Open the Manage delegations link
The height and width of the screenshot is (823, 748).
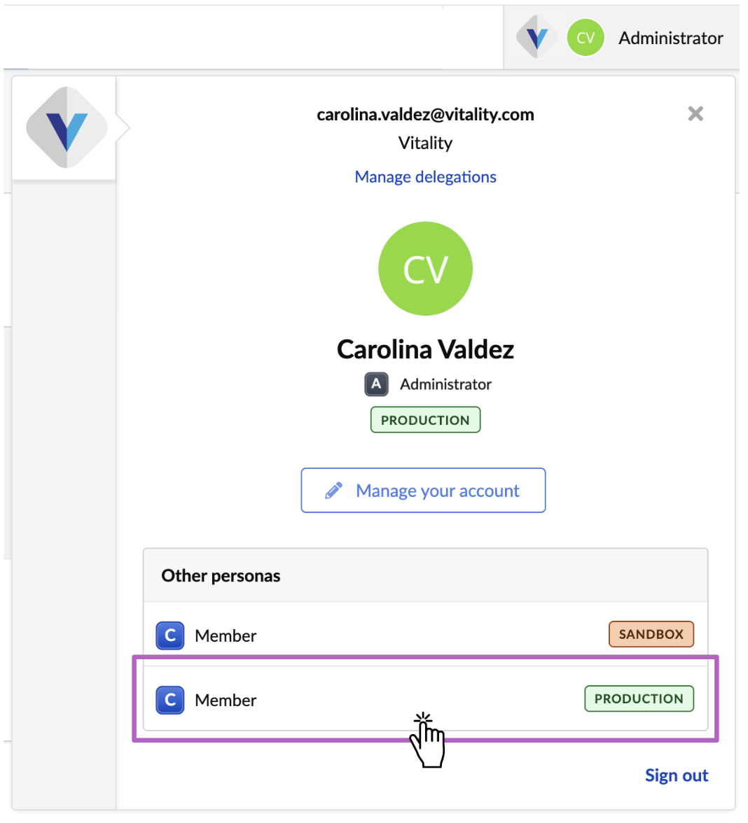coord(425,176)
